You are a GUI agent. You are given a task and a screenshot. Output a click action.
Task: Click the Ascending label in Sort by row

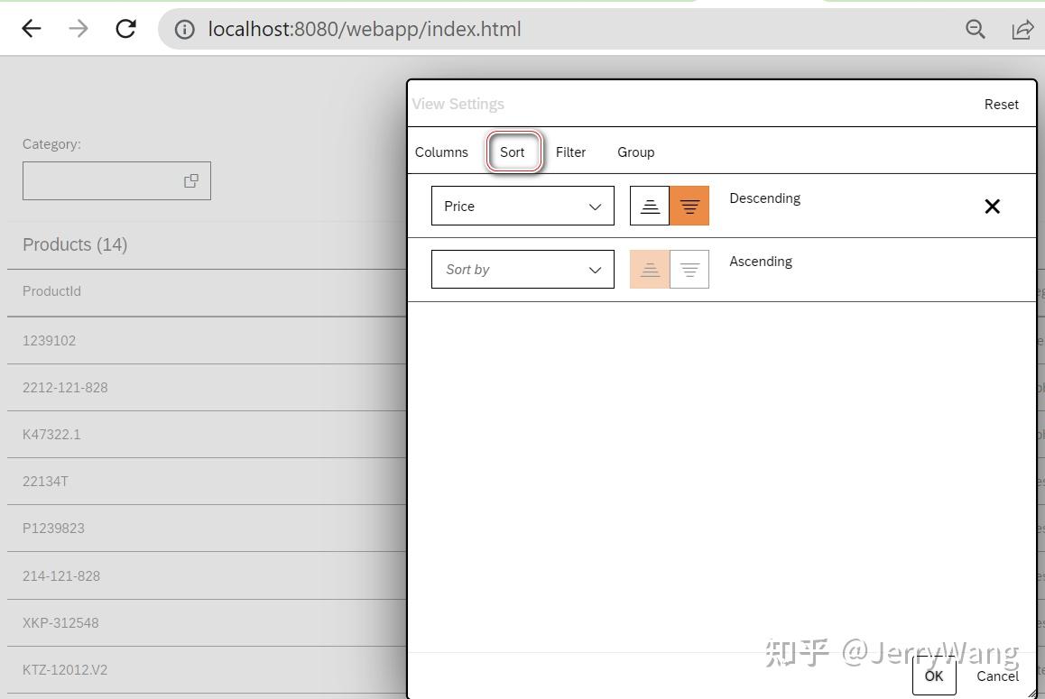click(761, 262)
